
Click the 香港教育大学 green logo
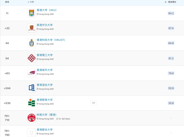[32, 103]
